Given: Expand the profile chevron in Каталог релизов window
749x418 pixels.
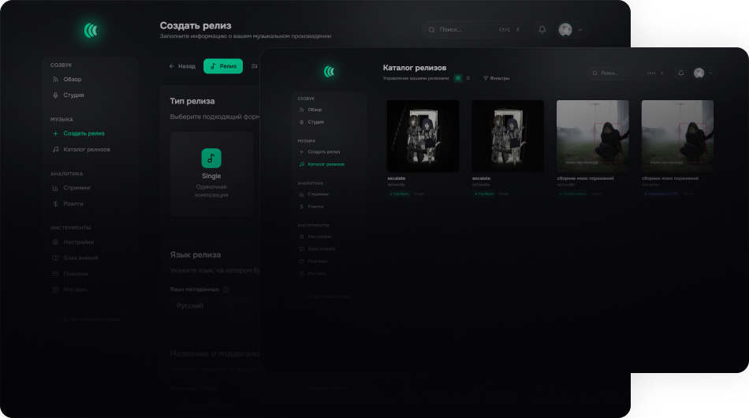Looking at the screenshot, I should coord(710,73).
